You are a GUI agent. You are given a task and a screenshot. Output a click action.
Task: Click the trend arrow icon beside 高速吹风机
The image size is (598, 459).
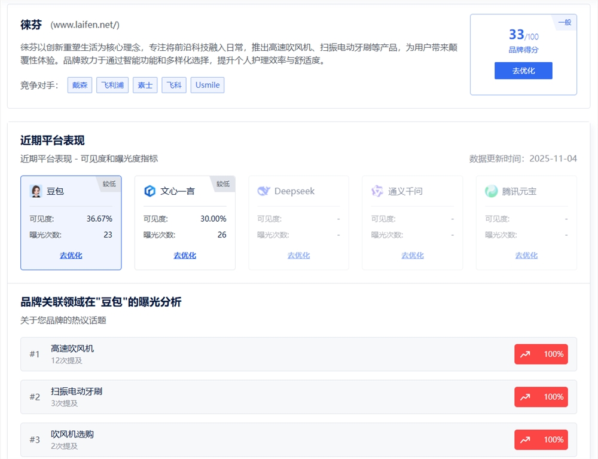tap(526, 354)
